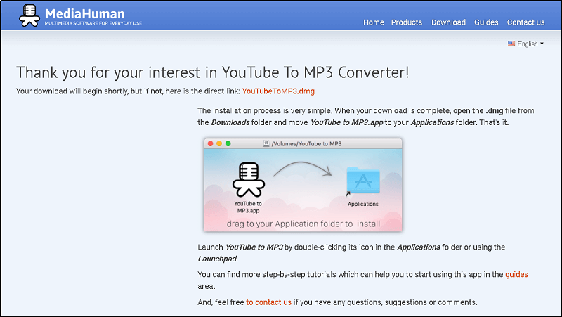Click the US flag icon beside English

pos(511,44)
